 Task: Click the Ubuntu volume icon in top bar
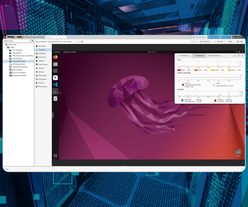tap(239, 52)
